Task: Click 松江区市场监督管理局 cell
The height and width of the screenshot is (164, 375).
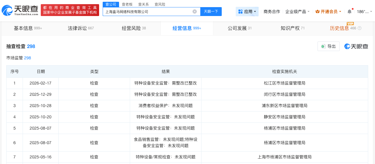Action: 285,83
